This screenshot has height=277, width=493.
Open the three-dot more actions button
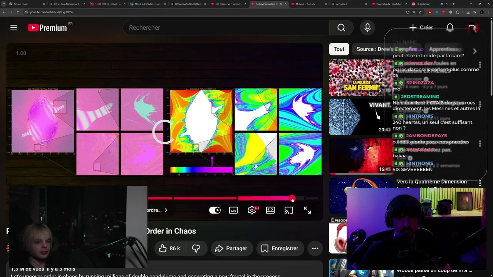[x=315, y=249]
